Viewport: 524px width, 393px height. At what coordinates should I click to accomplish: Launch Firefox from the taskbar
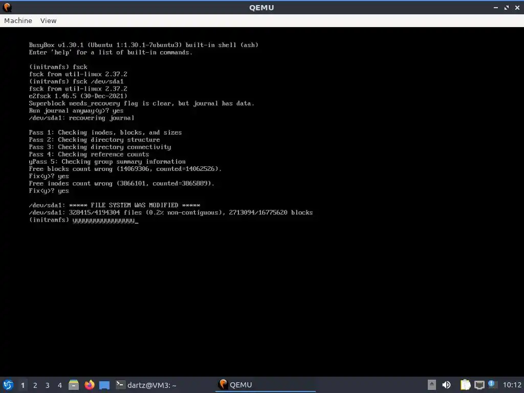pos(89,385)
